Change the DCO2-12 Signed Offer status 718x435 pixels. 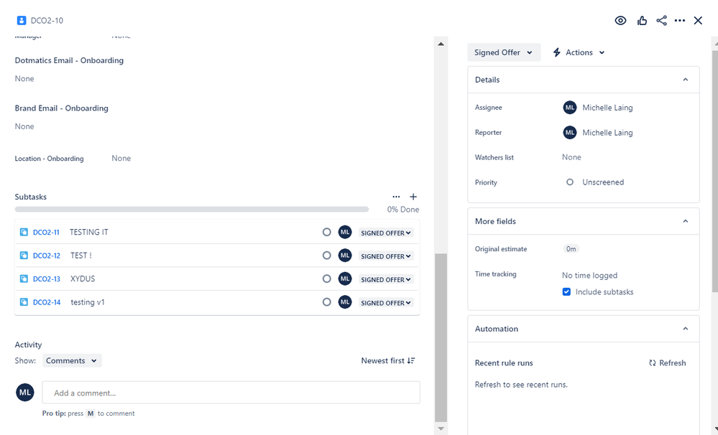[x=385, y=256]
